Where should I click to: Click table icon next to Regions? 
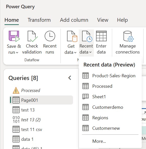coord(86,117)
